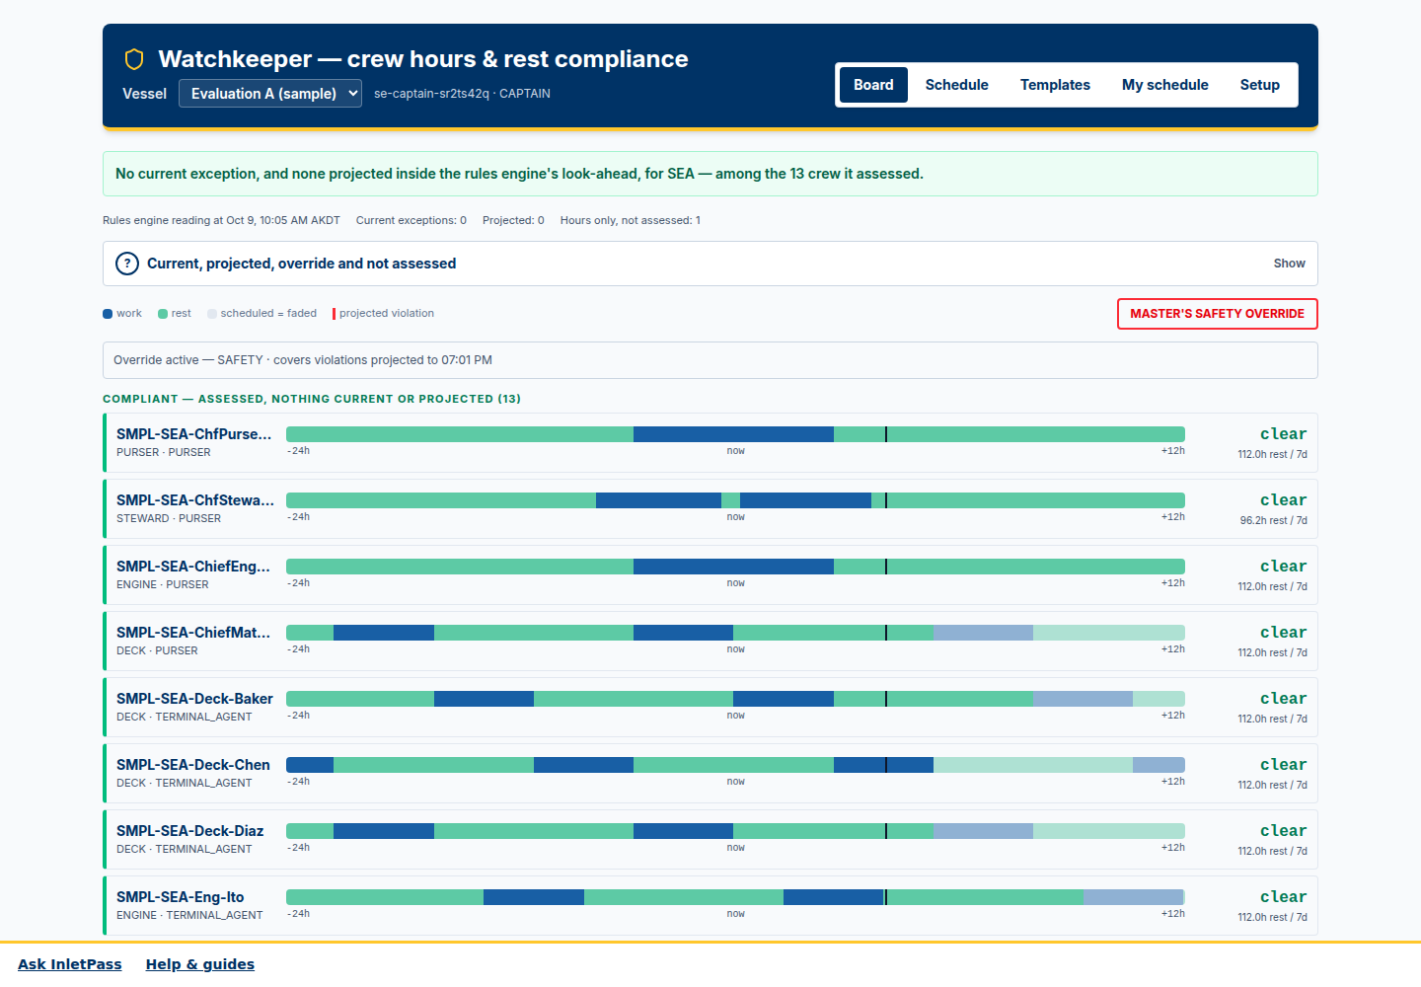Click the work block on ChiefEng timeline
Screen dimensions: 1421x987
[x=733, y=567]
